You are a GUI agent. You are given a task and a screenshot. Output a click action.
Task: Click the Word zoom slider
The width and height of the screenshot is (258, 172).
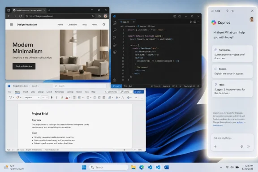coord(124,150)
